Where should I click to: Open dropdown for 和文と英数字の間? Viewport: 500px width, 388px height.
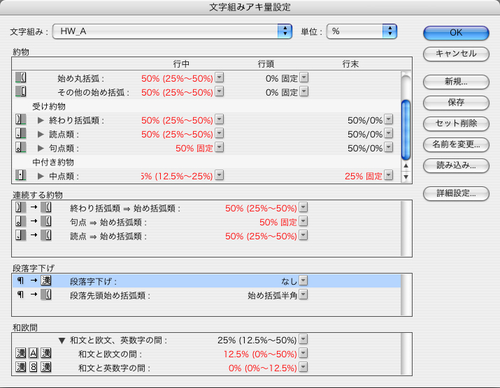click(303, 367)
